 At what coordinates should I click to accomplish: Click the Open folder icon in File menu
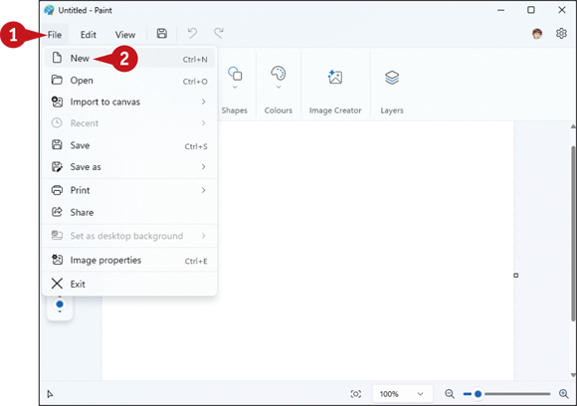coord(57,80)
